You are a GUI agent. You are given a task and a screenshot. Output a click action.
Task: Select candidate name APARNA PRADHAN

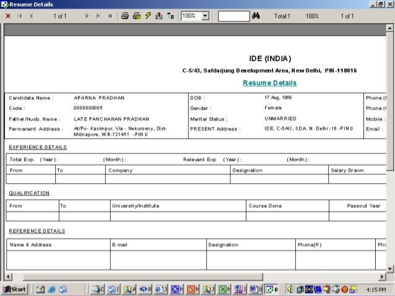[x=99, y=98]
